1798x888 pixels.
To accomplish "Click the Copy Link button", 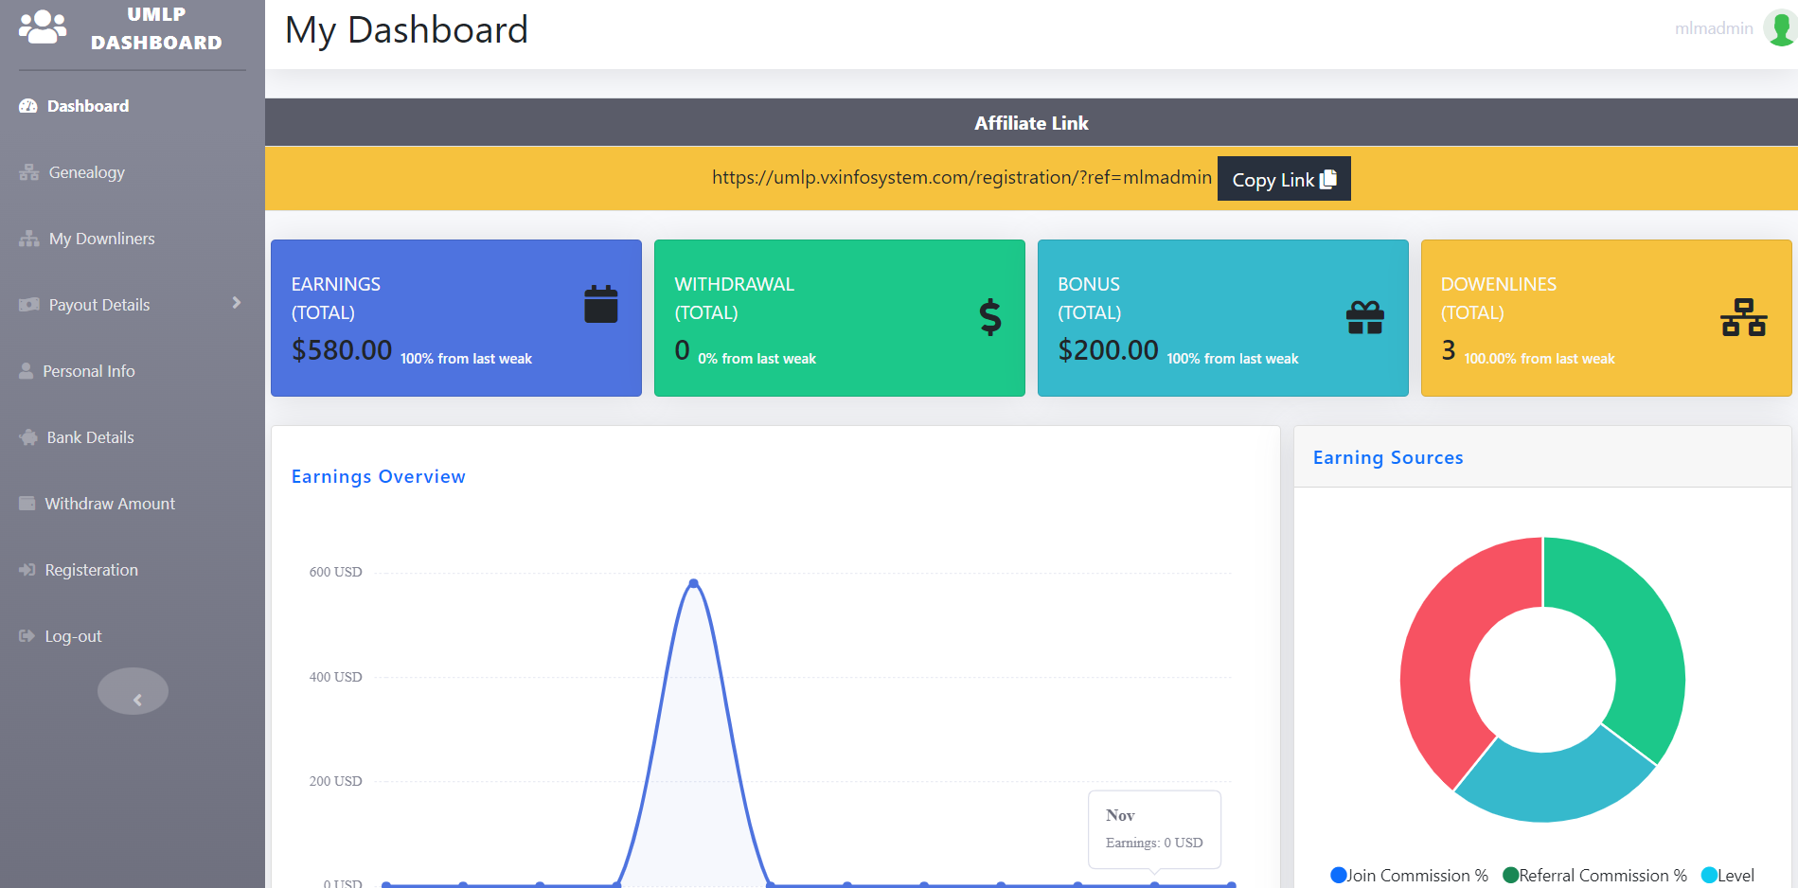I will pyautogui.click(x=1284, y=179).
